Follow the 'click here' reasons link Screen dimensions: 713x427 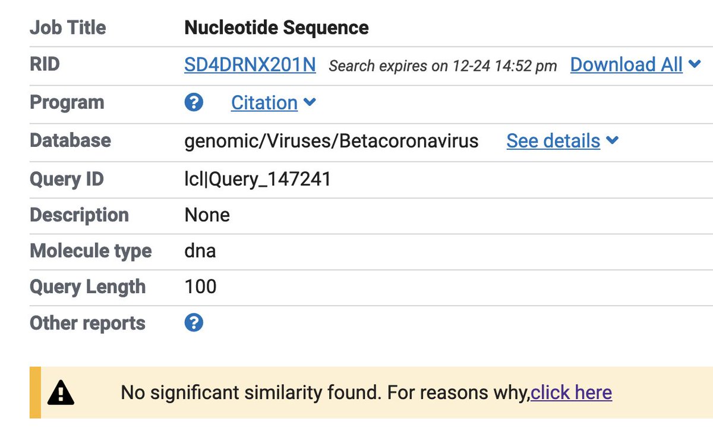pos(571,393)
